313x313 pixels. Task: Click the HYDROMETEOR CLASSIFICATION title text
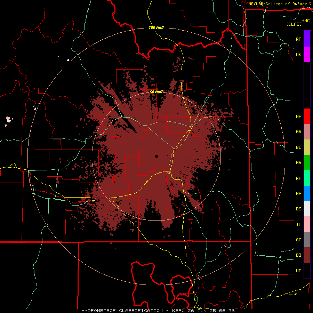(122, 311)
